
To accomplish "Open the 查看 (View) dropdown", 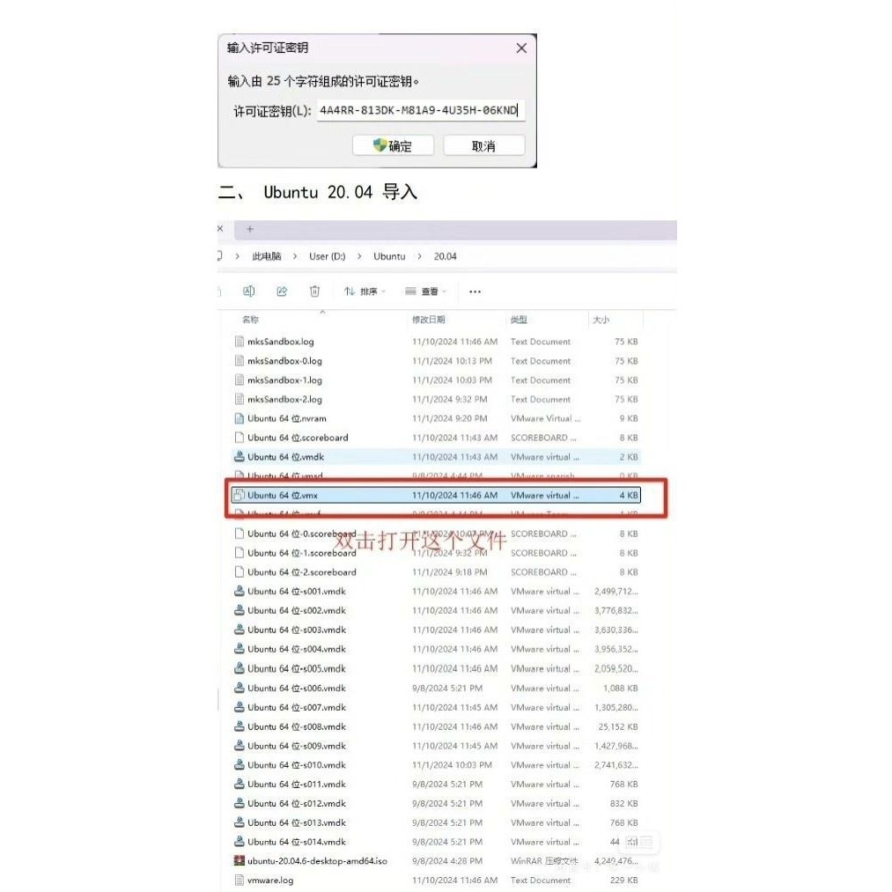I will click(x=426, y=291).
